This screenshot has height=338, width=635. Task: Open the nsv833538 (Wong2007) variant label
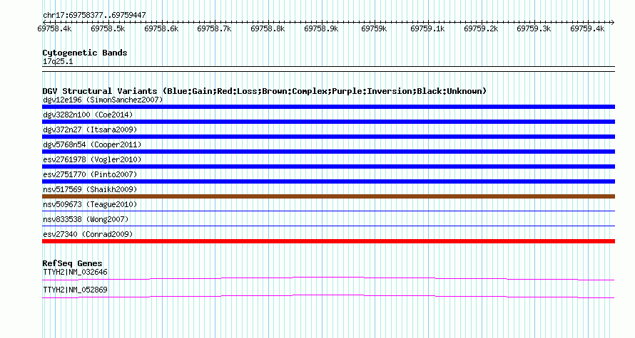click(86, 219)
